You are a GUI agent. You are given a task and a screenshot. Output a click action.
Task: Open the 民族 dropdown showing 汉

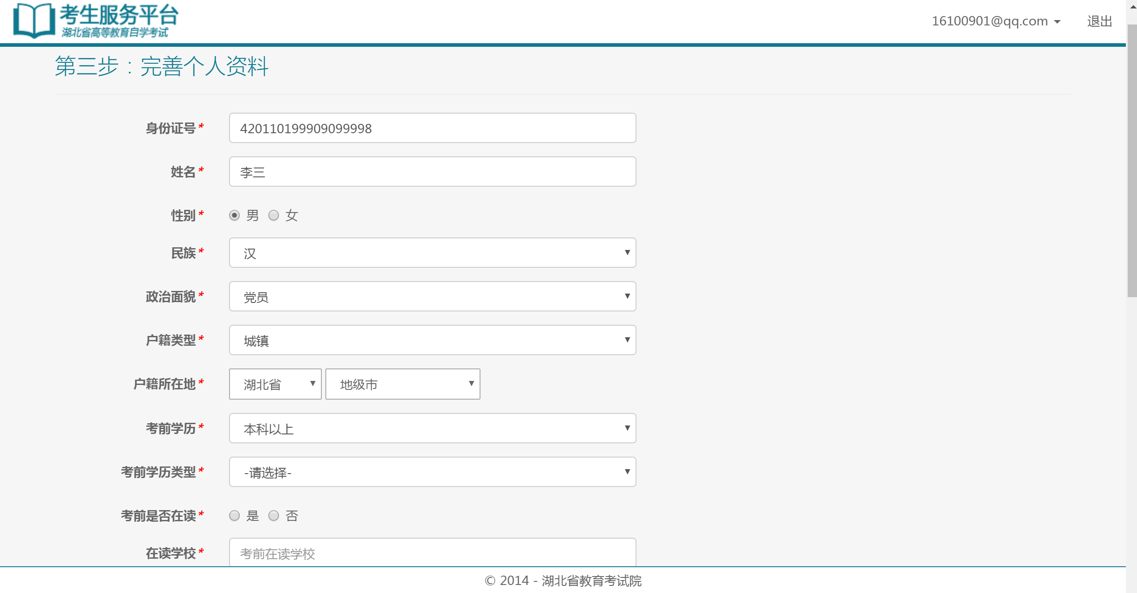click(432, 253)
